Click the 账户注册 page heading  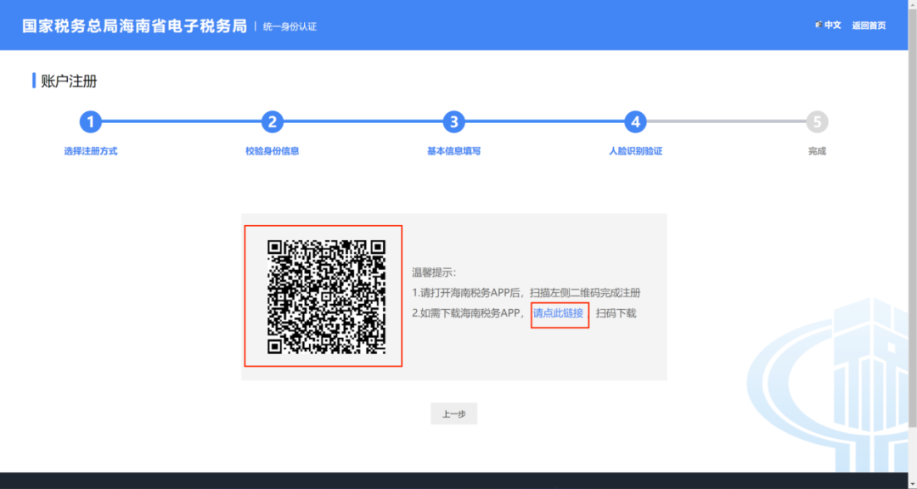pos(69,81)
